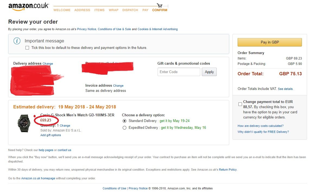This screenshot has height=194, width=319.
Task: Apply the promotional code
Action: (209, 72)
